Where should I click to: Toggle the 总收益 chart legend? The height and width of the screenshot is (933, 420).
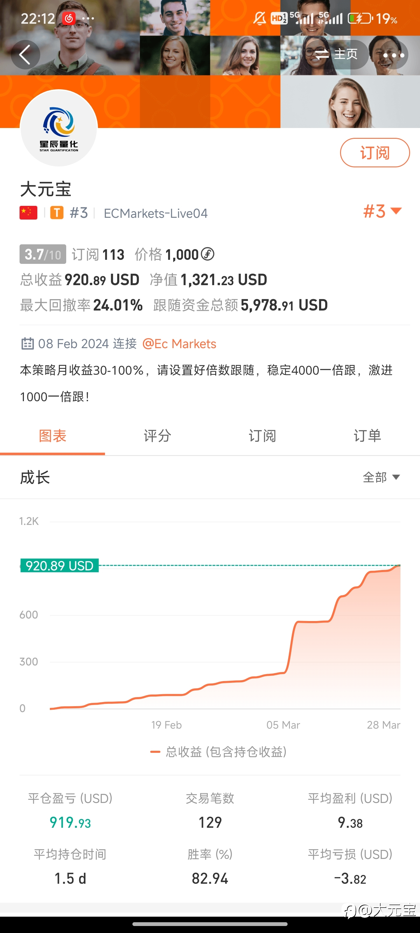[x=218, y=752]
